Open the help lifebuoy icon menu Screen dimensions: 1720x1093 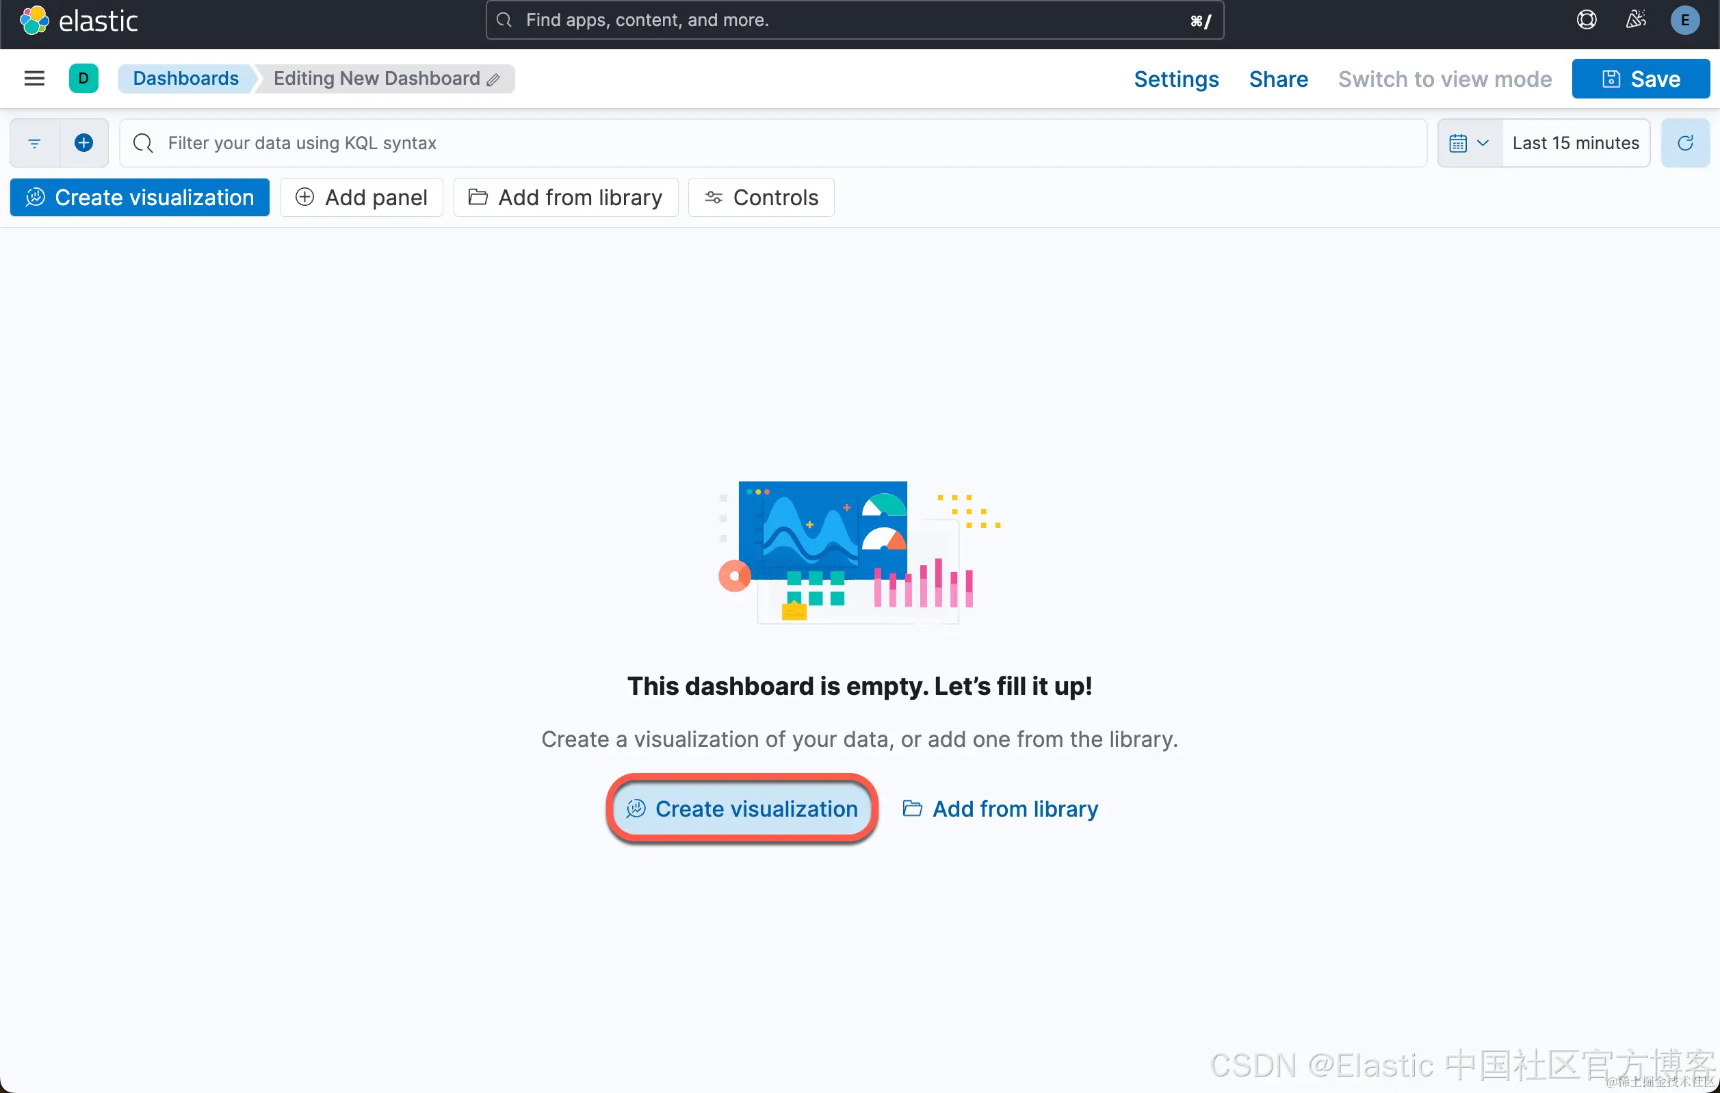click(1587, 20)
